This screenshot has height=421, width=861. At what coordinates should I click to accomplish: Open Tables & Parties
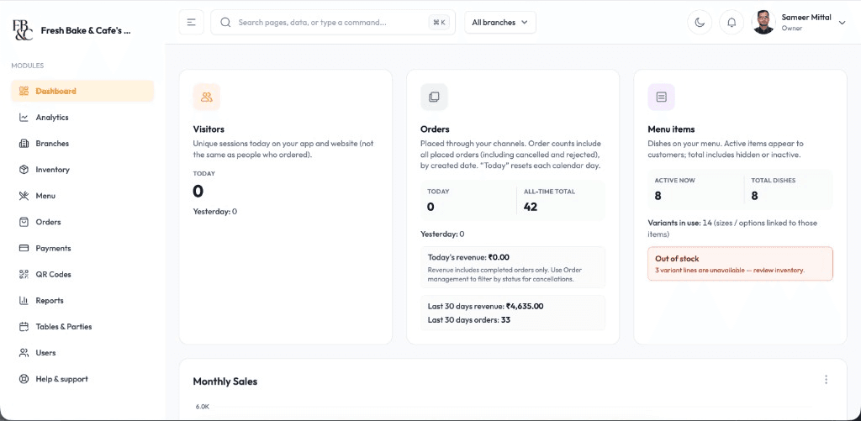tap(82, 327)
